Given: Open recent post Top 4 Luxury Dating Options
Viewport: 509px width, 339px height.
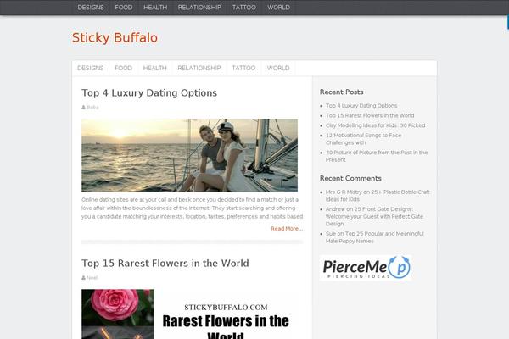Looking at the screenshot, I should click(361, 106).
